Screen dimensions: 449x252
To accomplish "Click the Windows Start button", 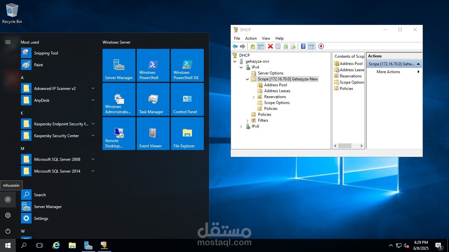I will pos(8,245).
